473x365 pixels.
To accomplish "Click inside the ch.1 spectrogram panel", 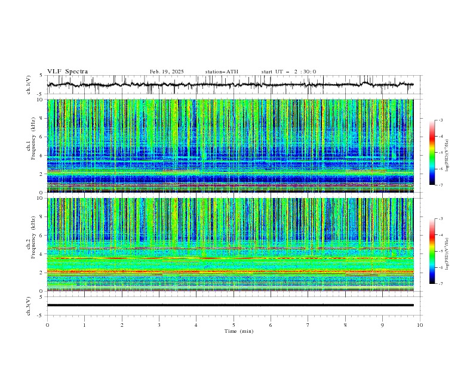I will tap(230, 146).
